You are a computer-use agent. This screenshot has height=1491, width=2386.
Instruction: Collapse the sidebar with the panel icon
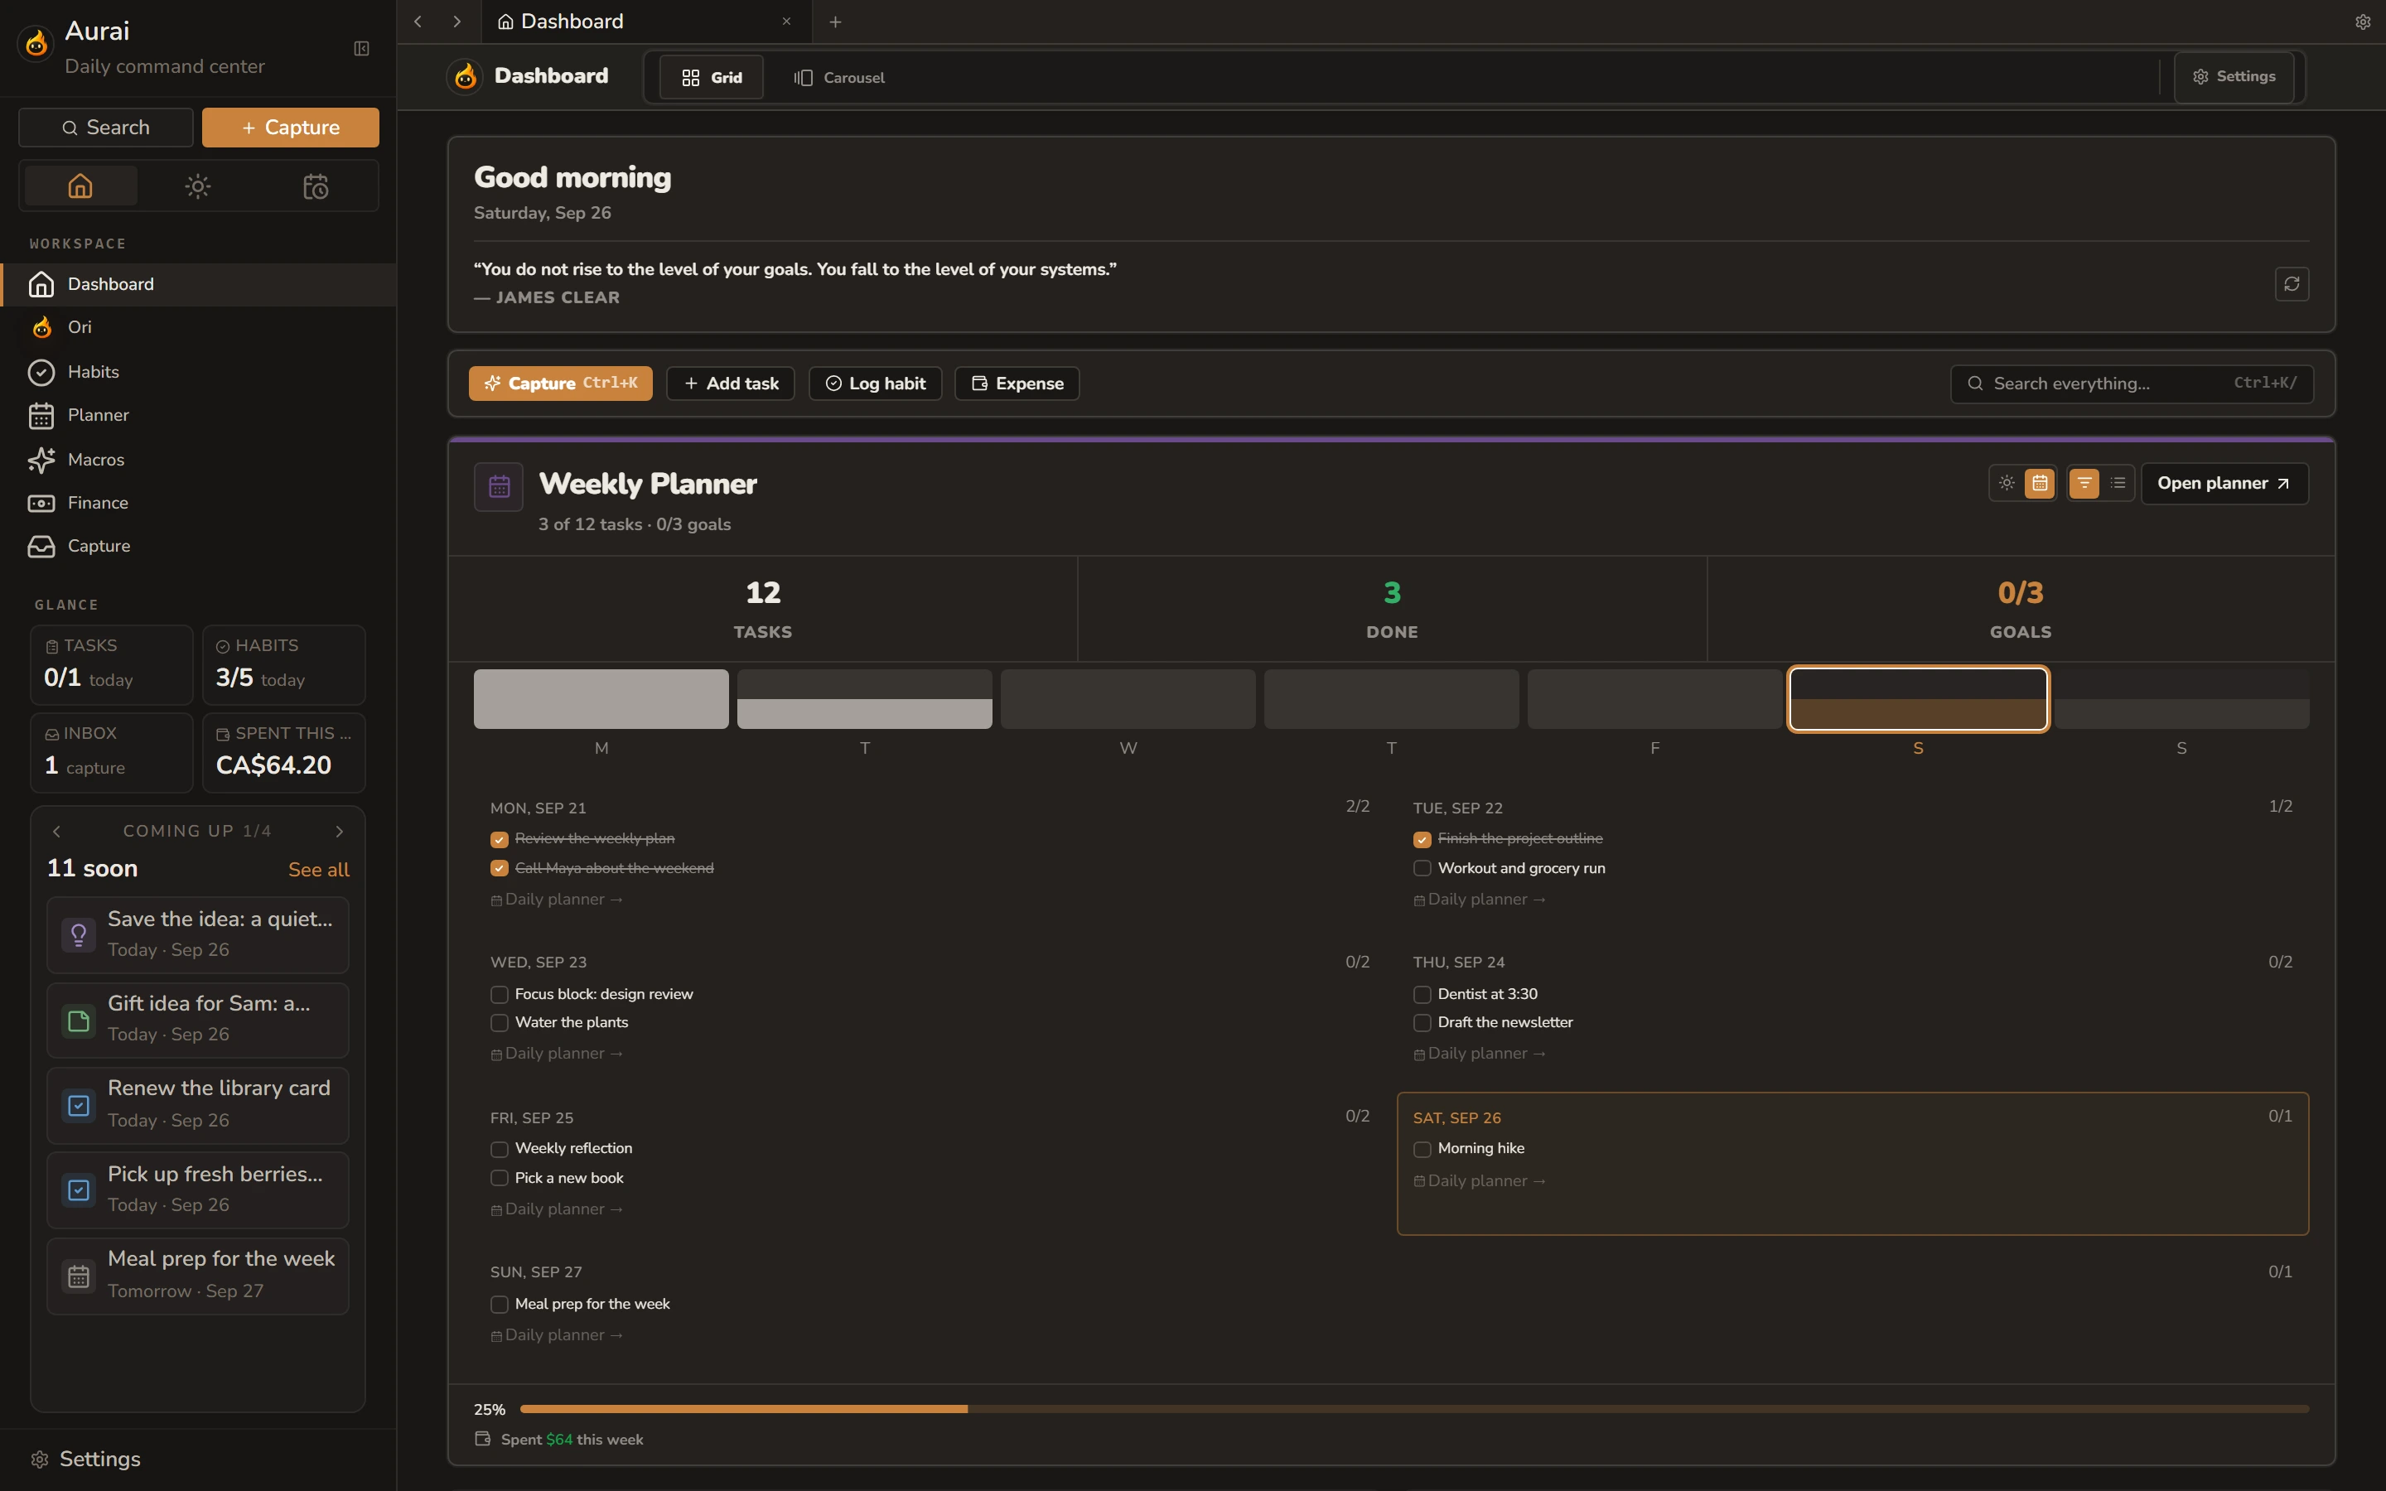tap(361, 48)
